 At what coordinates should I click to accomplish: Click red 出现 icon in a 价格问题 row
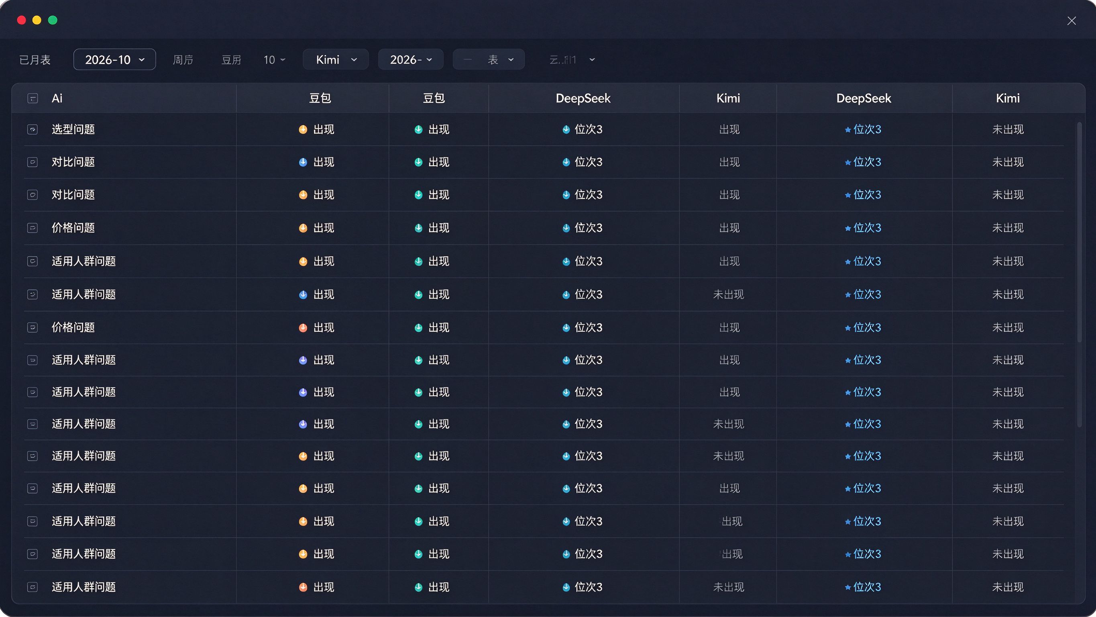(x=303, y=328)
